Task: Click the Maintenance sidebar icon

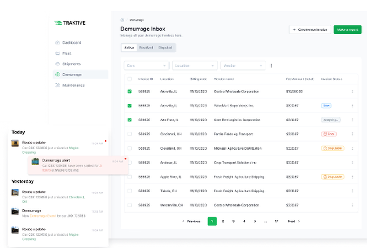Action: click(x=58, y=85)
